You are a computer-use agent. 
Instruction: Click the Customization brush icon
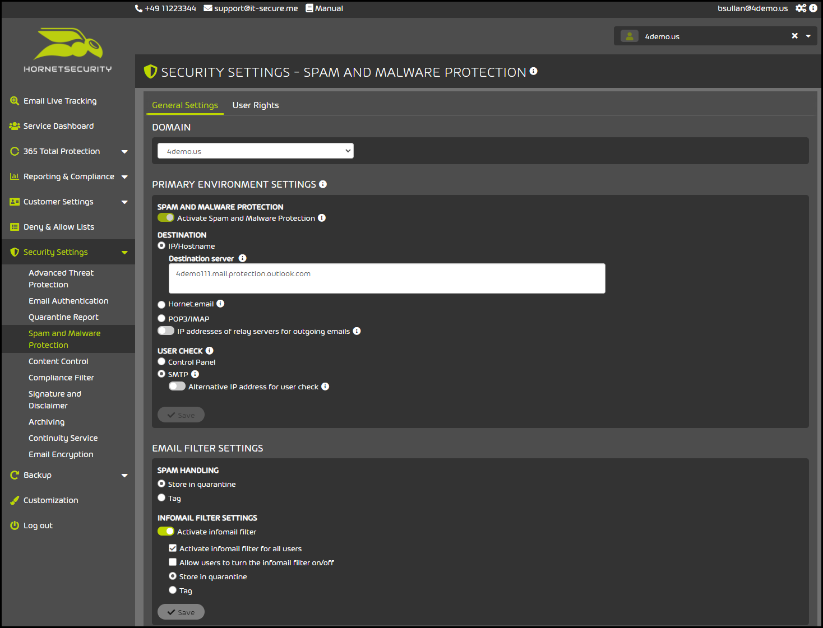pos(15,500)
